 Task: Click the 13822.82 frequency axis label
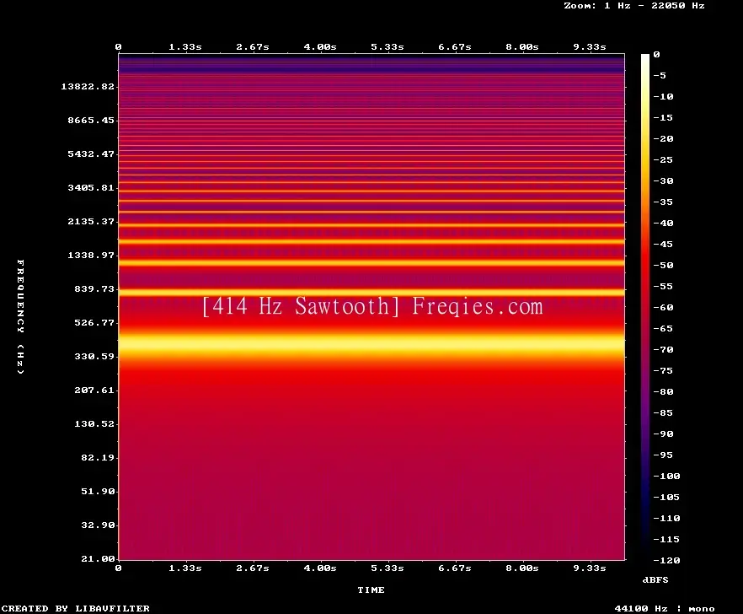tap(88, 86)
